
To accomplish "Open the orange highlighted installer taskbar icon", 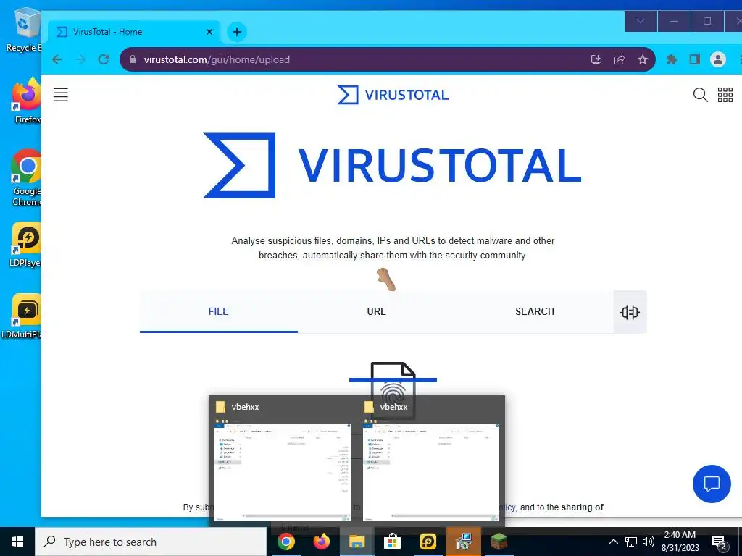I will tap(463, 542).
